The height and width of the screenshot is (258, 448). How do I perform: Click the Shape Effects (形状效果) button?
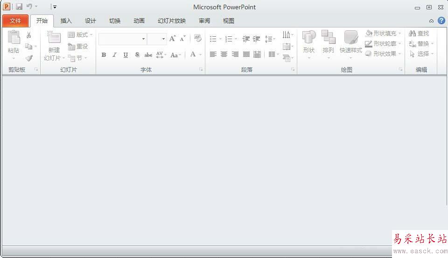click(383, 54)
